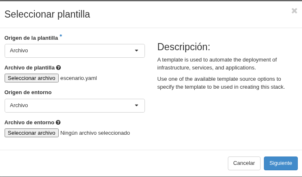This screenshot has height=177, width=302.
Task: Click the Origen de la plantilla label
Action: pyautogui.click(x=31, y=38)
